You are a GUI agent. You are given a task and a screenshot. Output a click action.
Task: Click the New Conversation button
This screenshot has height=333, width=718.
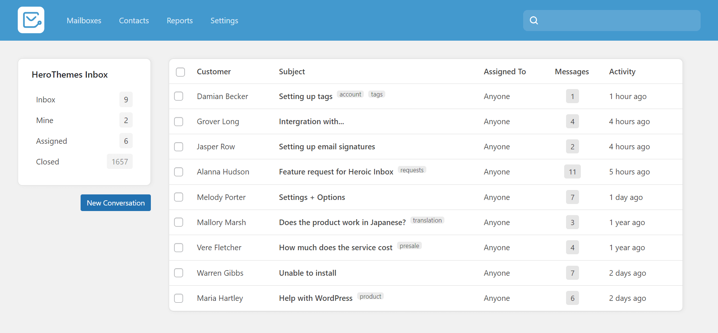[x=115, y=203]
